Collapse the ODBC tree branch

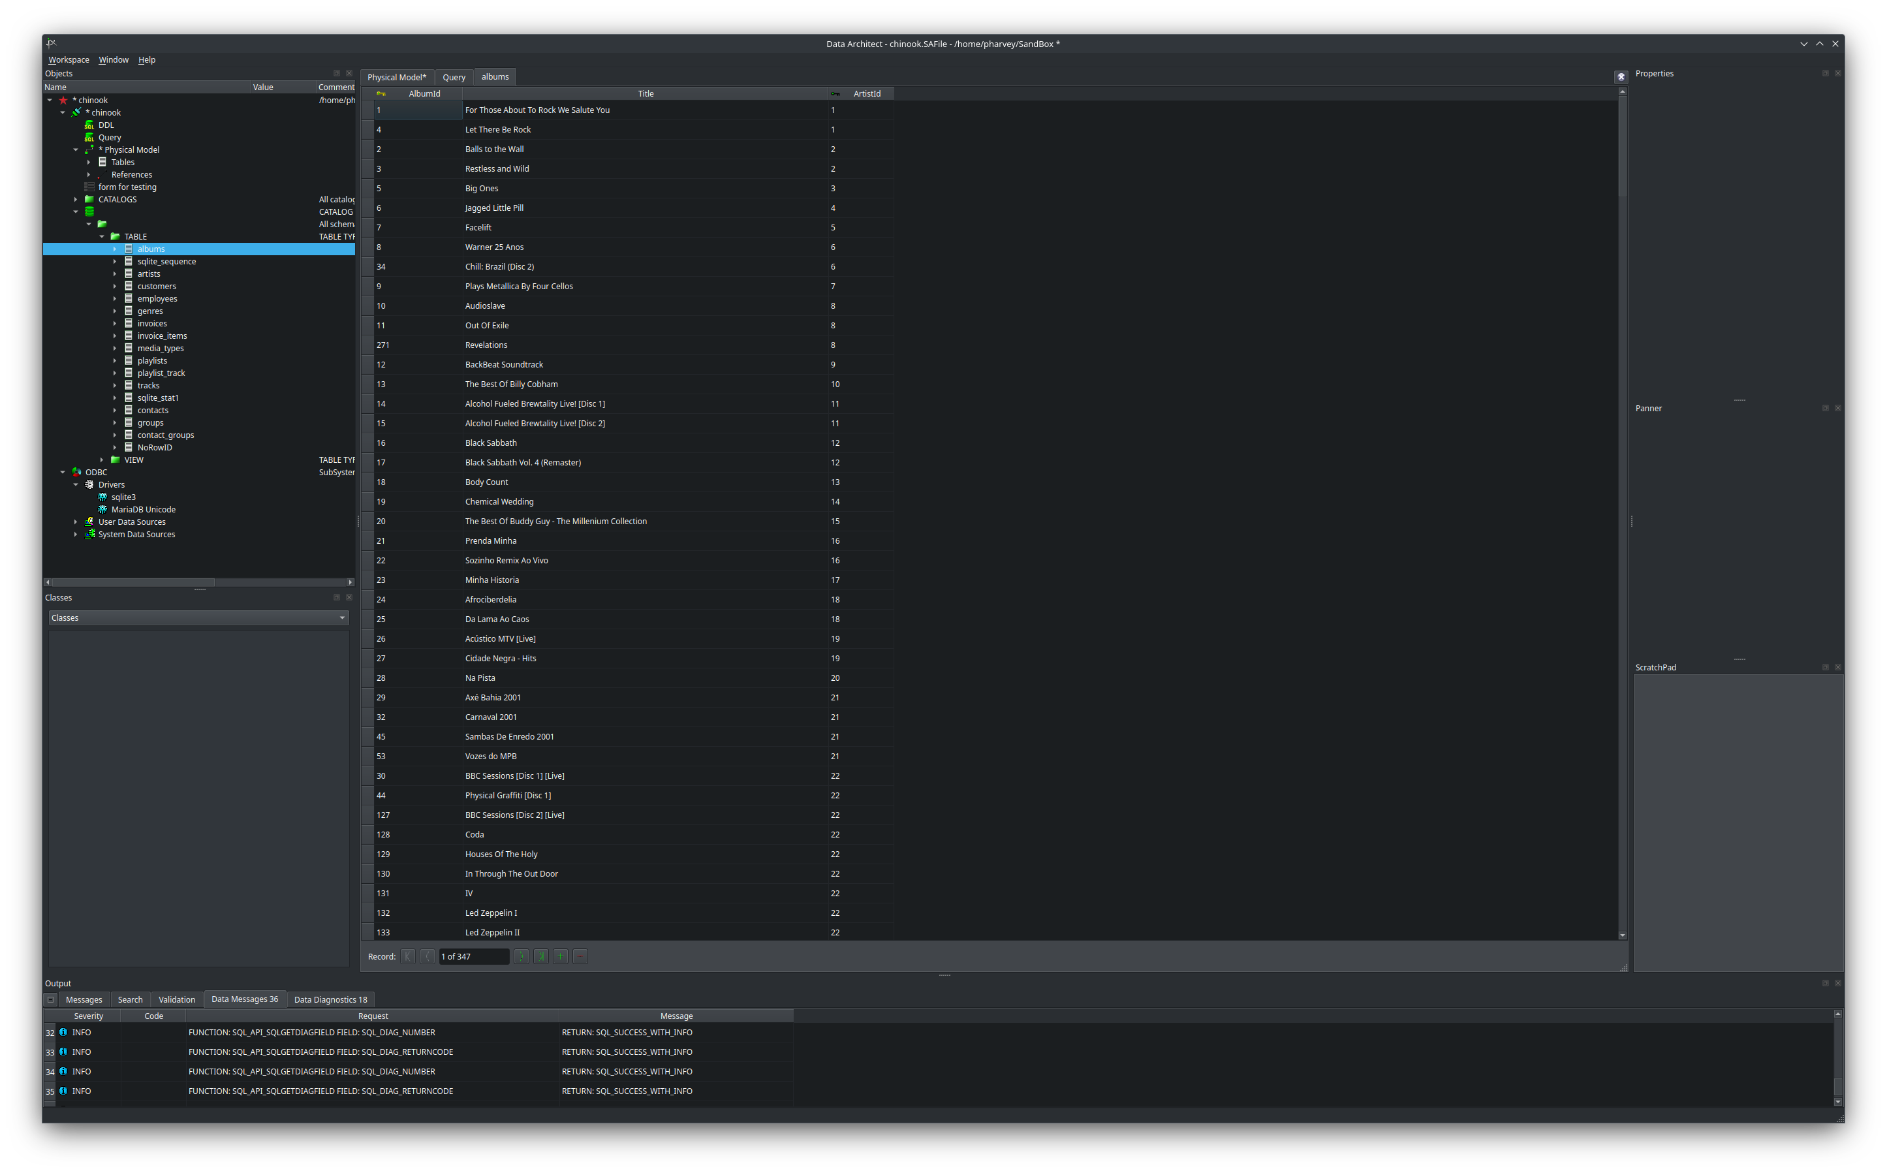(x=63, y=472)
